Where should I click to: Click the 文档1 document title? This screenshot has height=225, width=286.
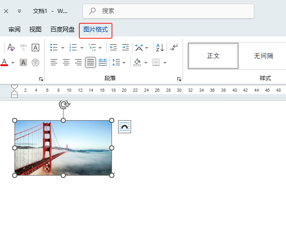coord(40,11)
